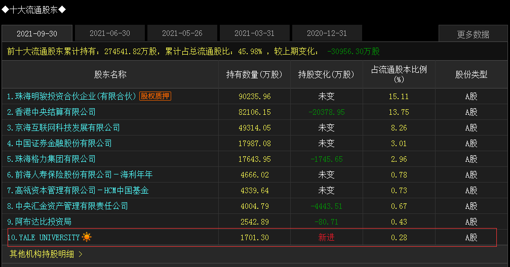
Task: Click 高瓴资本管理有限公司-HCM中国基金 link
Action: tap(77, 190)
